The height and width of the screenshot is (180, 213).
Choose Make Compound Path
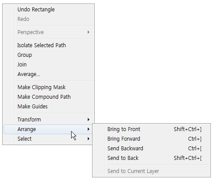coord(48,97)
